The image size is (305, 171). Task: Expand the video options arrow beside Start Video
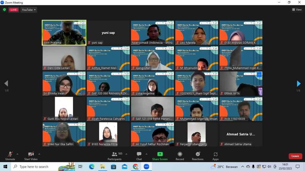click(39, 154)
